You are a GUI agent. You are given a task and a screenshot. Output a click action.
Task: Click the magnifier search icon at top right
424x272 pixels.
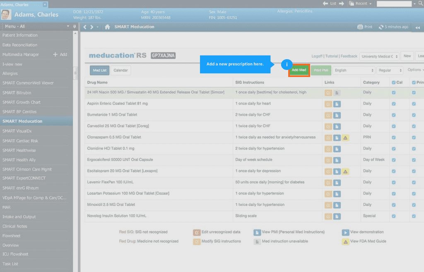[x=421, y=3]
